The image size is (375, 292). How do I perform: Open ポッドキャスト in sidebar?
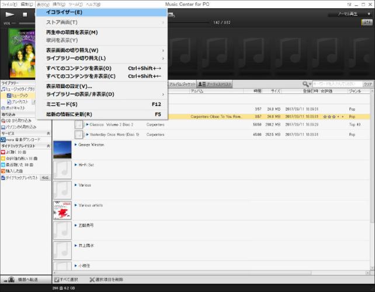click(x=13, y=108)
